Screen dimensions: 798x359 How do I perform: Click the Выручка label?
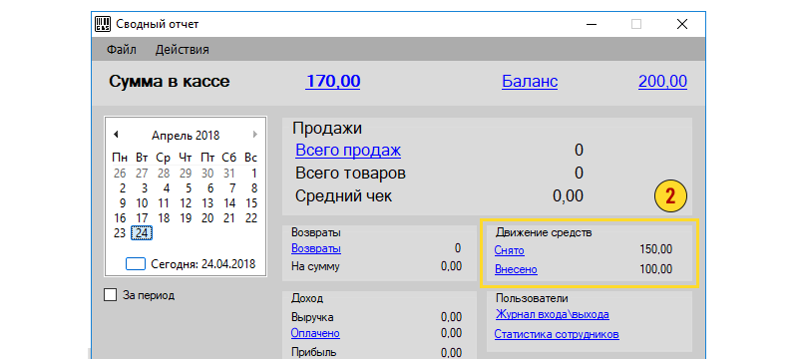(312, 318)
